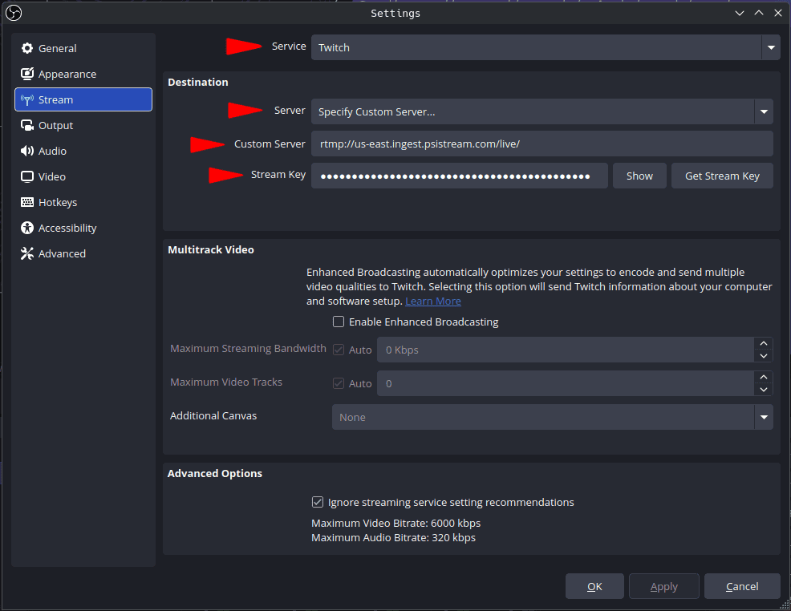This screenshot has width=791, height=611.
Task: Click the Appearance sidebar icon
Action: point(27,74)
